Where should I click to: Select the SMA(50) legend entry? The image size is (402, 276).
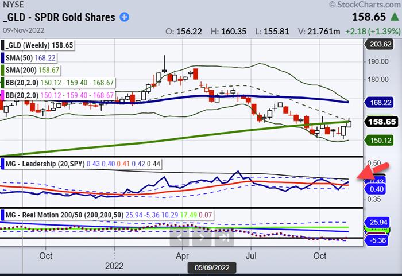tap(28, 57)
